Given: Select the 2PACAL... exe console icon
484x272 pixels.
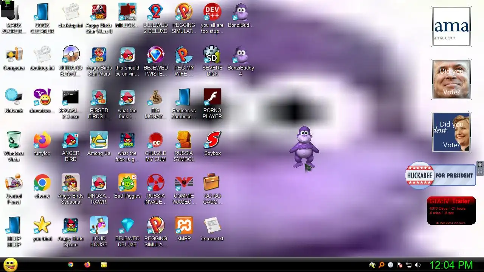Looking at the screenshot, I should pos(71,103).
